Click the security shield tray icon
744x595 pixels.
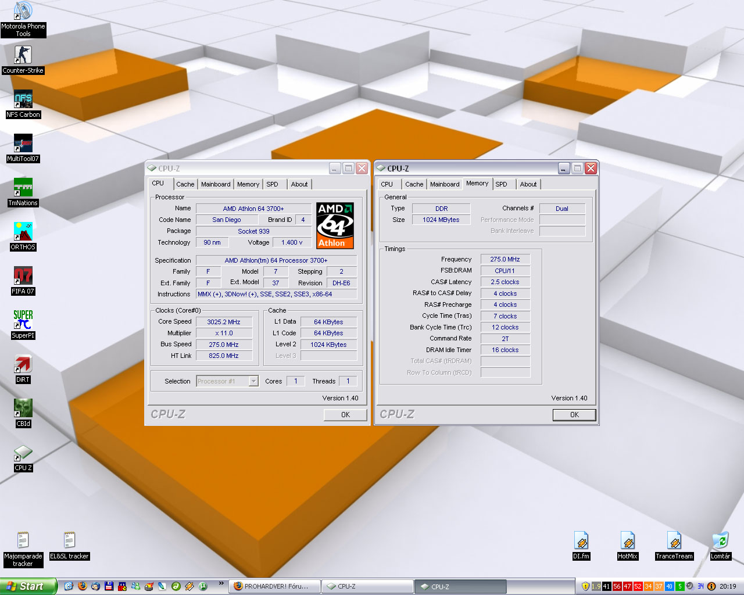(585, 586)
